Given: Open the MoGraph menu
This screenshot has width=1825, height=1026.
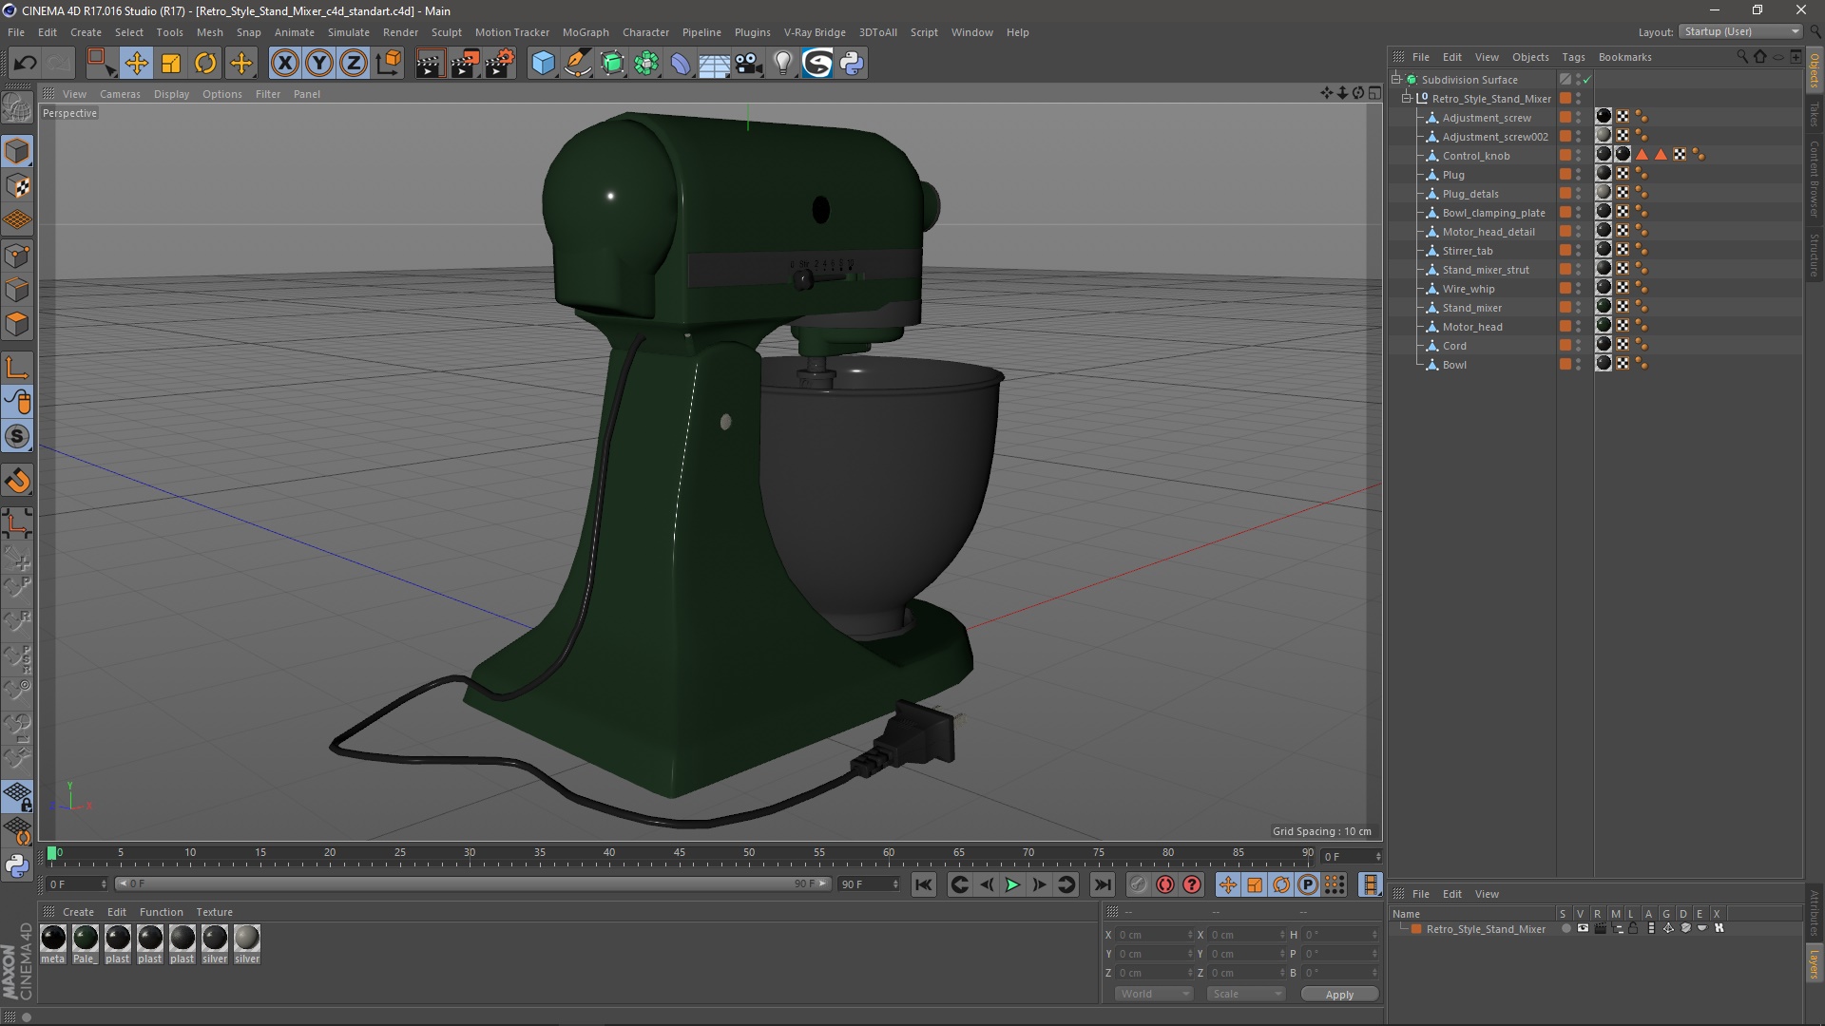Looking at the screenshot, I should [586, 32].
